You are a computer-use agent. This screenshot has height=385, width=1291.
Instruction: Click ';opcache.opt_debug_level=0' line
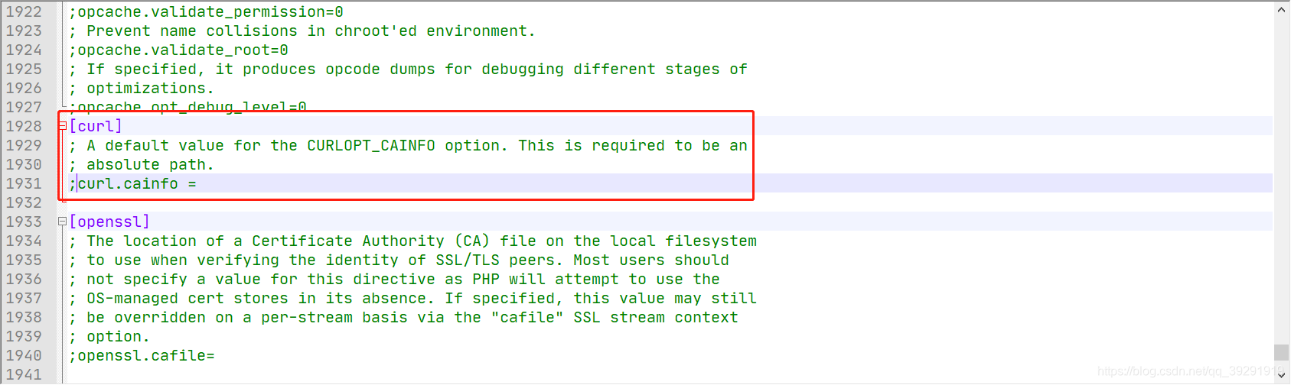(x=187, y=106)
